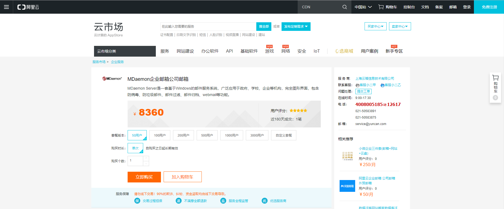Open the 备案 link in header
Viewport: 504px width, 209px height.
439,7
